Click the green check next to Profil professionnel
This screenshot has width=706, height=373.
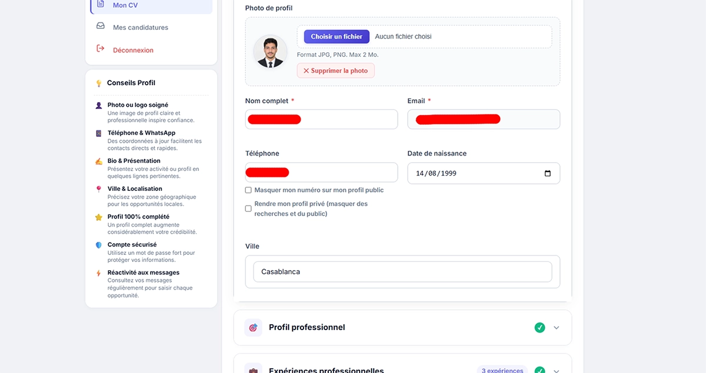(x=540, y=328)
